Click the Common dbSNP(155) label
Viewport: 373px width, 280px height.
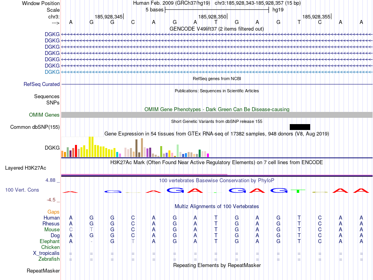click(35, 127)
